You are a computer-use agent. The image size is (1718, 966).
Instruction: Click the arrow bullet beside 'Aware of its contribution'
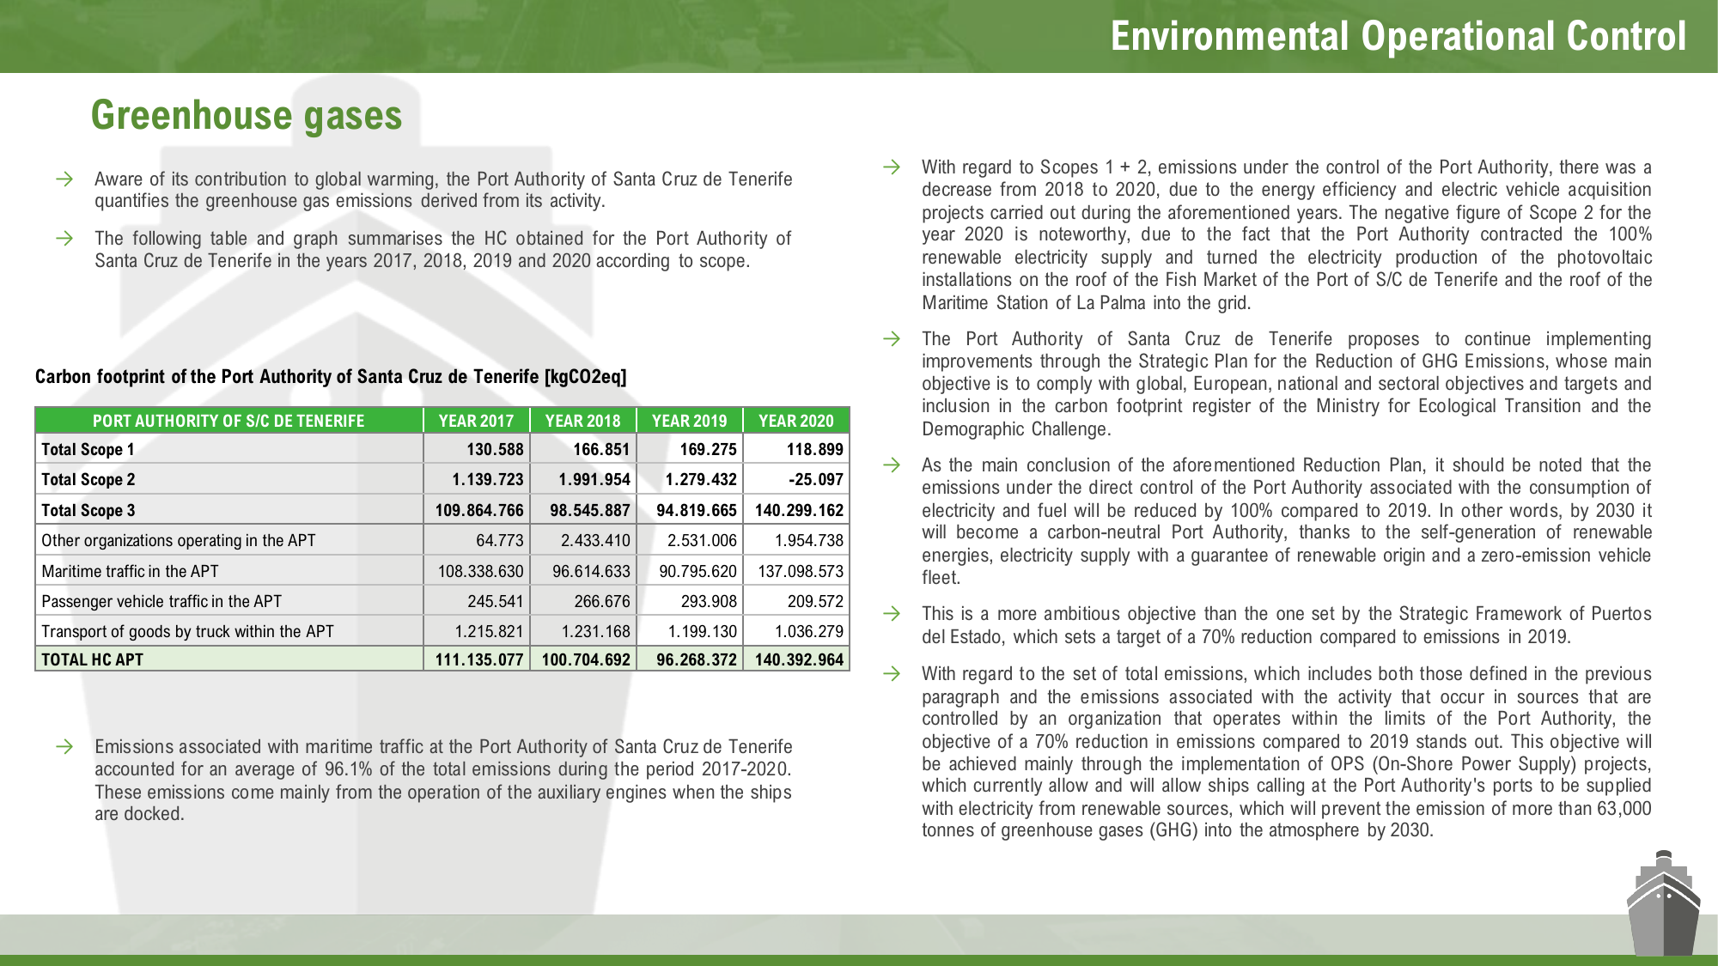(64, 179)
